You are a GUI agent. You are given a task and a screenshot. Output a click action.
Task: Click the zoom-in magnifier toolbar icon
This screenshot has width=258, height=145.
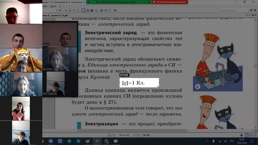(60, 10)
